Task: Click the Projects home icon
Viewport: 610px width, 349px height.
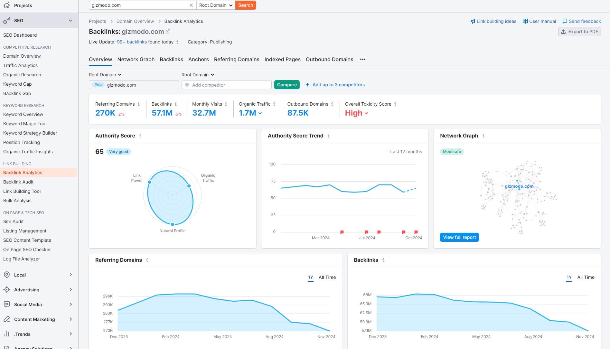Action: (x=7, y=5)
